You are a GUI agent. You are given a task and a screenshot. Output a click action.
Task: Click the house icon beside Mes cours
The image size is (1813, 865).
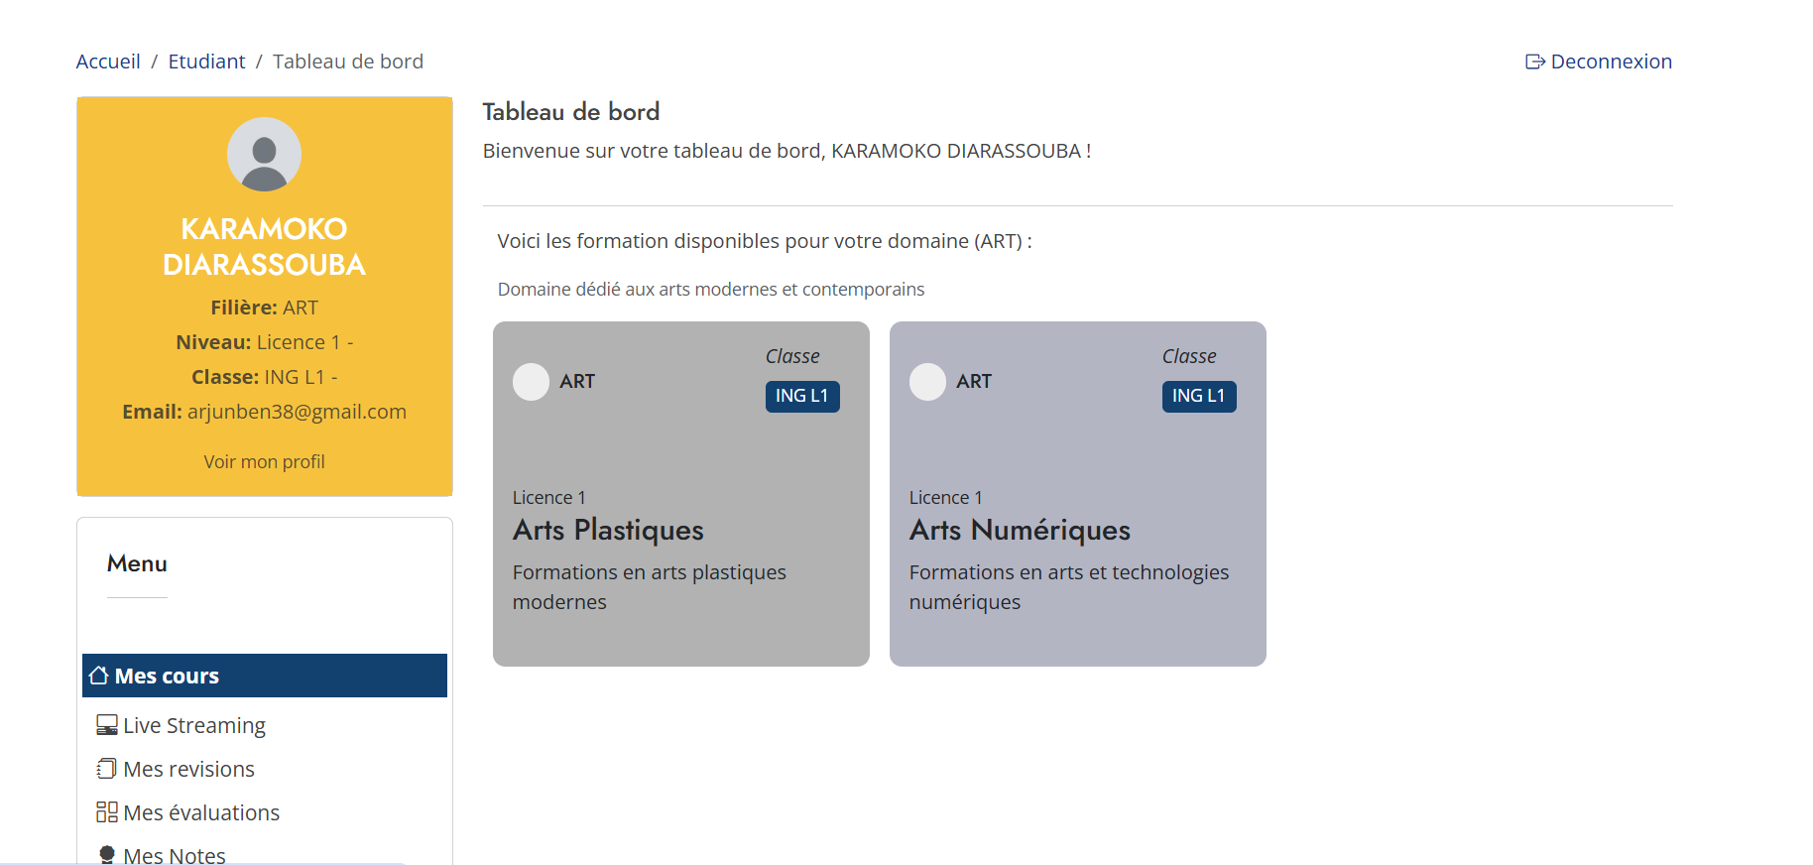tap(98, 676)
